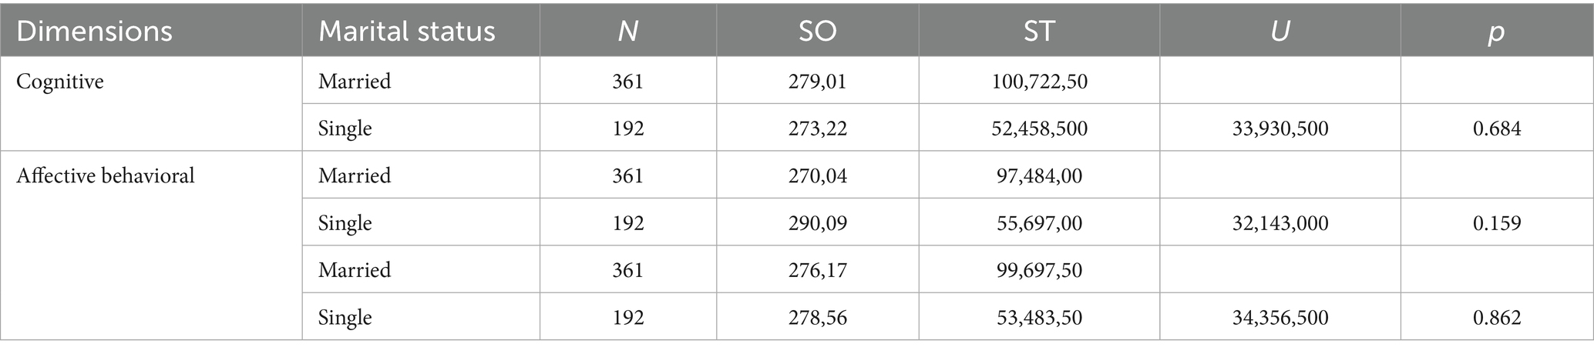Image resolution: width=1594 pixels, height=354 pixels.
Task: Click the SO column header
Action: click(817, 31)
